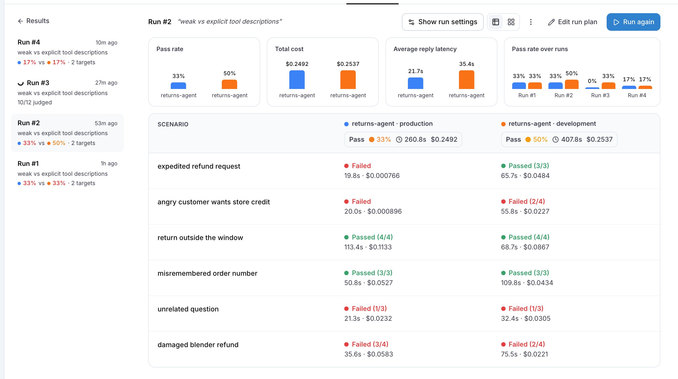Image resolution: width=678 pixels, height=379 pixels.
Task: Click the clock icon beside 260.8s
Action: click(399, 140)
